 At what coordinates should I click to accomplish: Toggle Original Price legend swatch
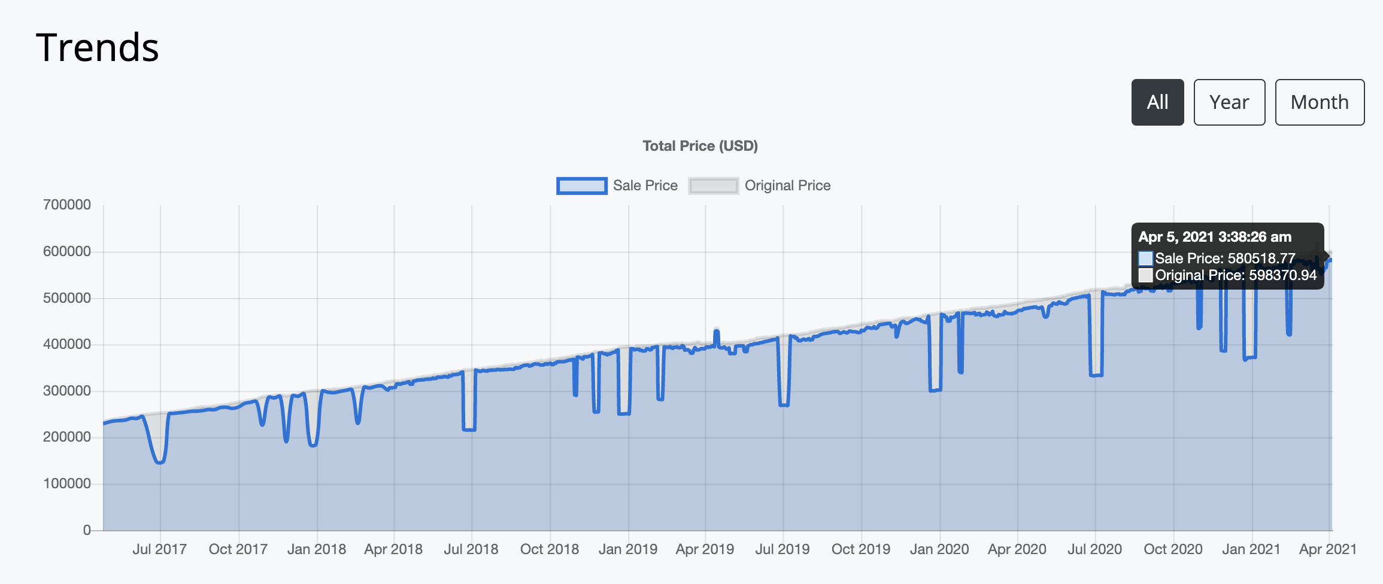pos(713,186)
